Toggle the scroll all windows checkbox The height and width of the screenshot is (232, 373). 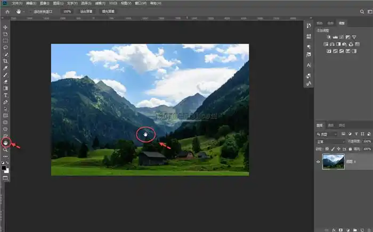coord(31,11)
